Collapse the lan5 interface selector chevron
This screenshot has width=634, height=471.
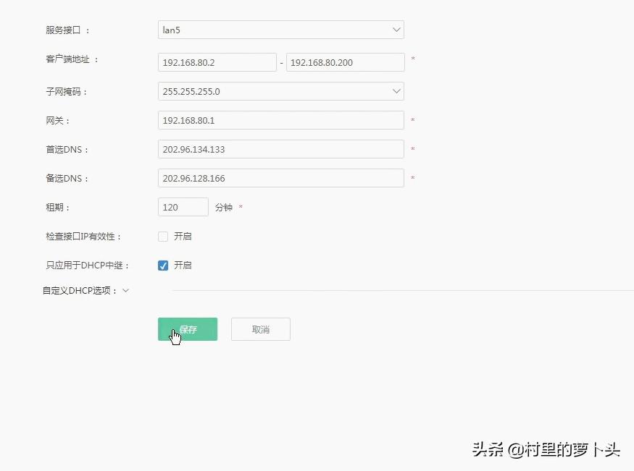pyautogui.click(x=396, y=30)
